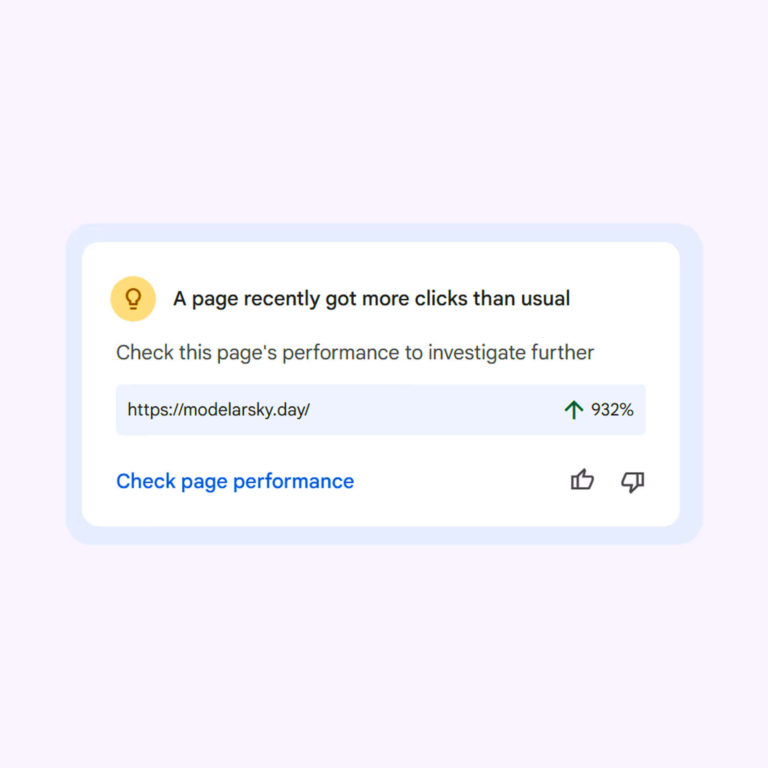Click "modelarsky.day" in the URL row
This screenshot has height=768, width=768.
pyautogui.click(x=245, y=410)
